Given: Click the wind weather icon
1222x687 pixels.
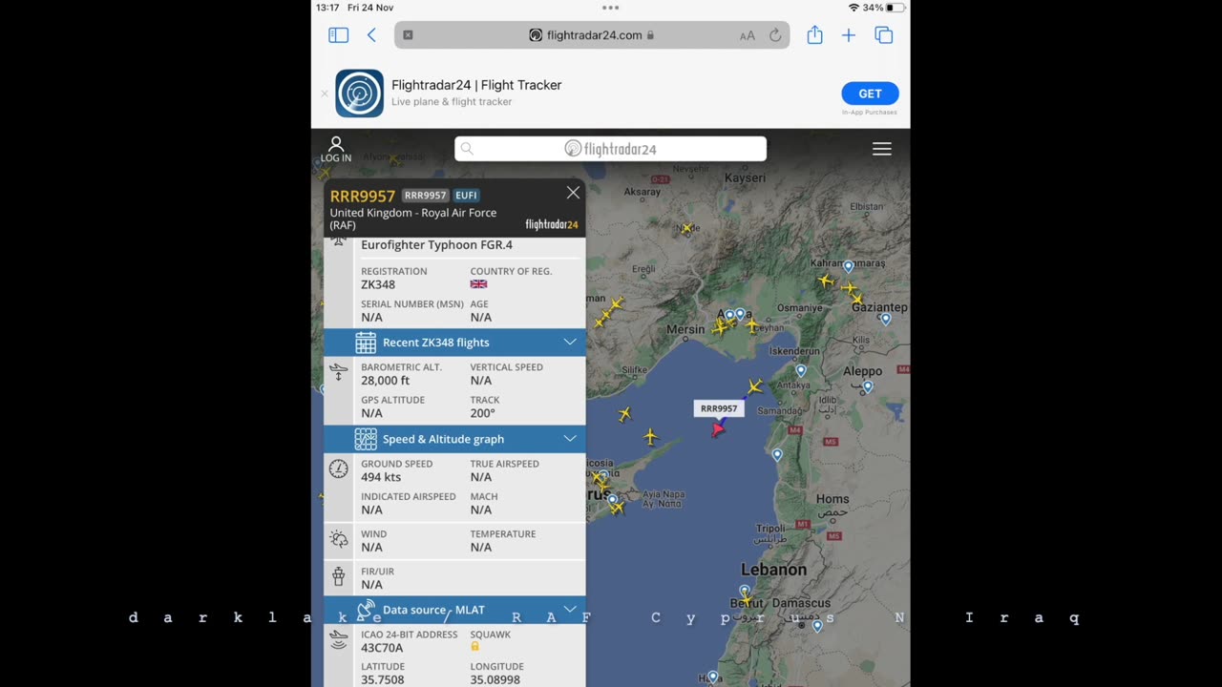Looking at the screenshot, I should 339,539.
